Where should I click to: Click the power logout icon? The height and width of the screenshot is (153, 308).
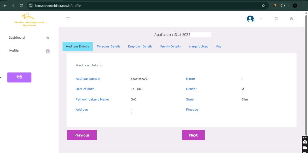click(x=291, y=19)
